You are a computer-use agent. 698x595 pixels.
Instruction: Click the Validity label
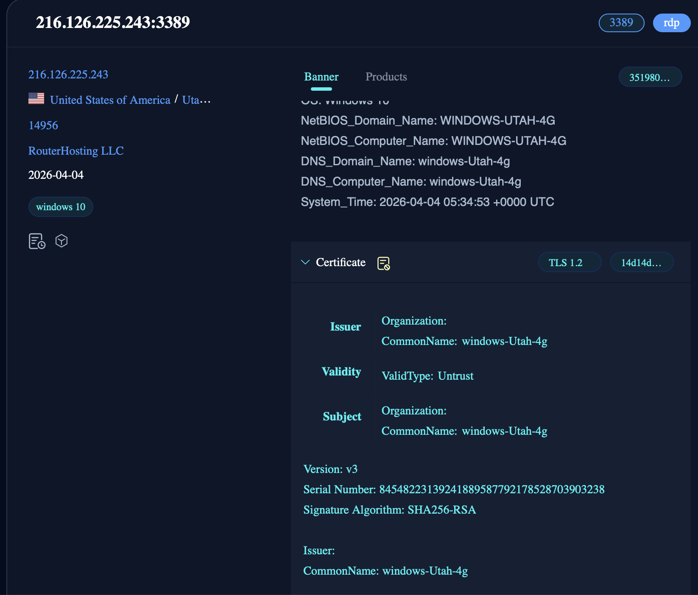pyautogui.click(x=341, y=372)
